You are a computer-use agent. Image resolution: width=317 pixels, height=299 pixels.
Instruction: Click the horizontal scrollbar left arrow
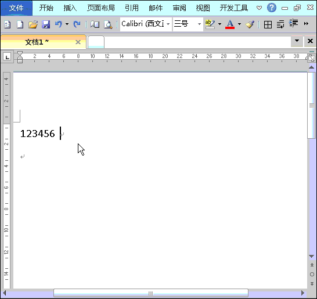pos(4,293)
